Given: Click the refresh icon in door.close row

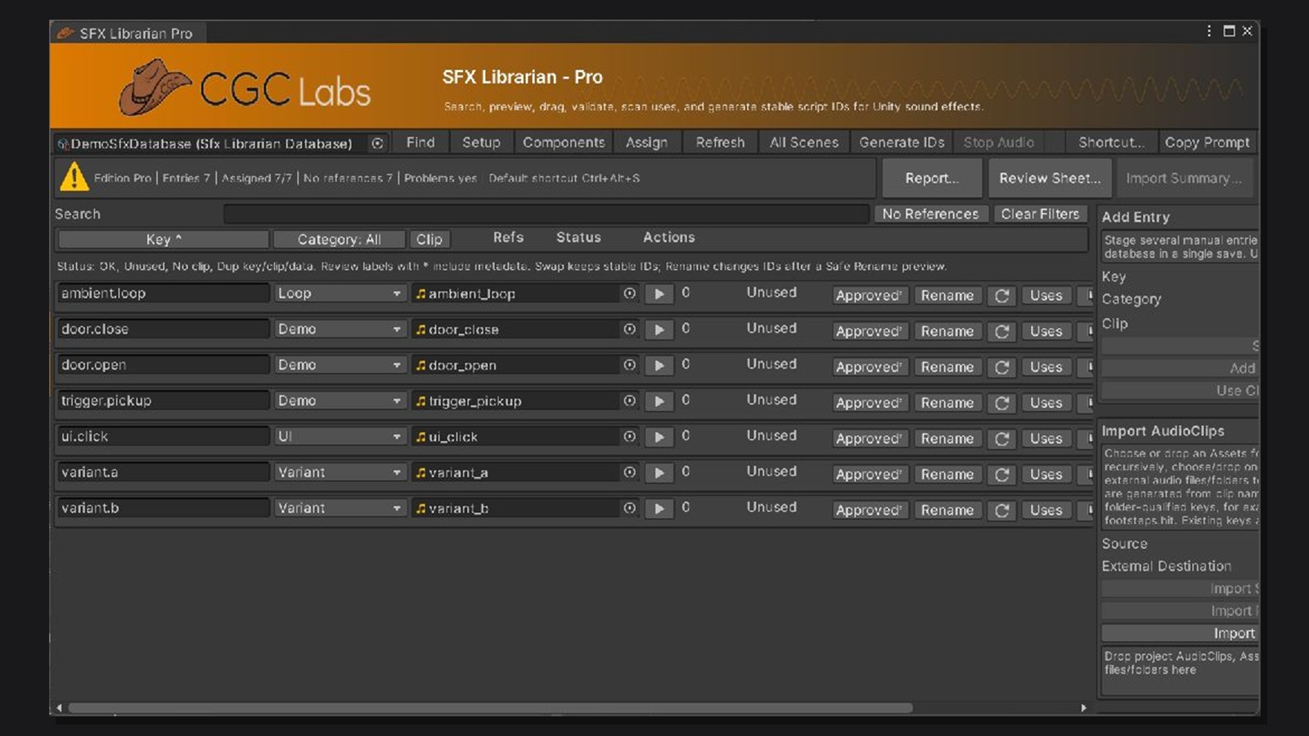Looking at the screenshot, I should point(1001,332).
